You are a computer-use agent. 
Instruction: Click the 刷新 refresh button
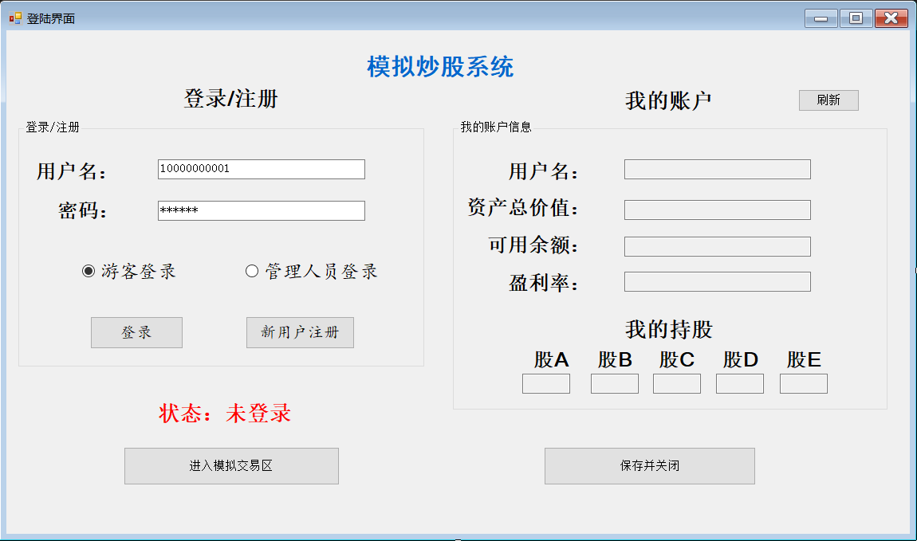coord(828,100)
